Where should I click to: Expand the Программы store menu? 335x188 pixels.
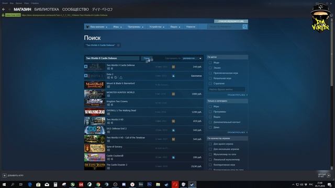pos(136,27)
